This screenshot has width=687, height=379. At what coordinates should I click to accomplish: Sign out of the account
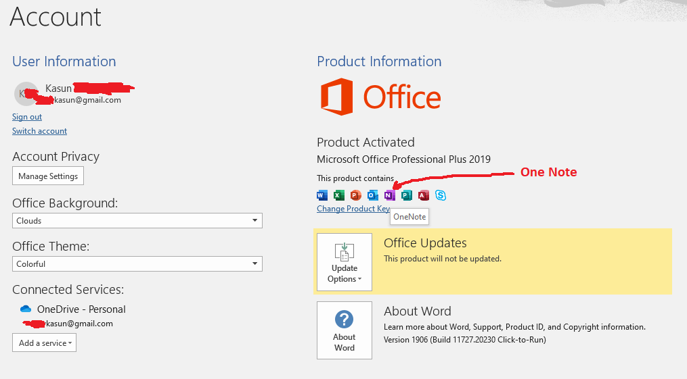click(27, 117)
